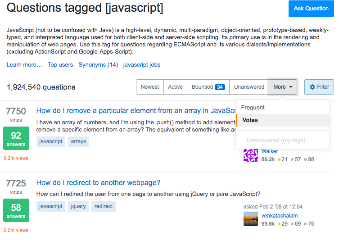Choose Votes in the sort menu

tap(250, 120)
